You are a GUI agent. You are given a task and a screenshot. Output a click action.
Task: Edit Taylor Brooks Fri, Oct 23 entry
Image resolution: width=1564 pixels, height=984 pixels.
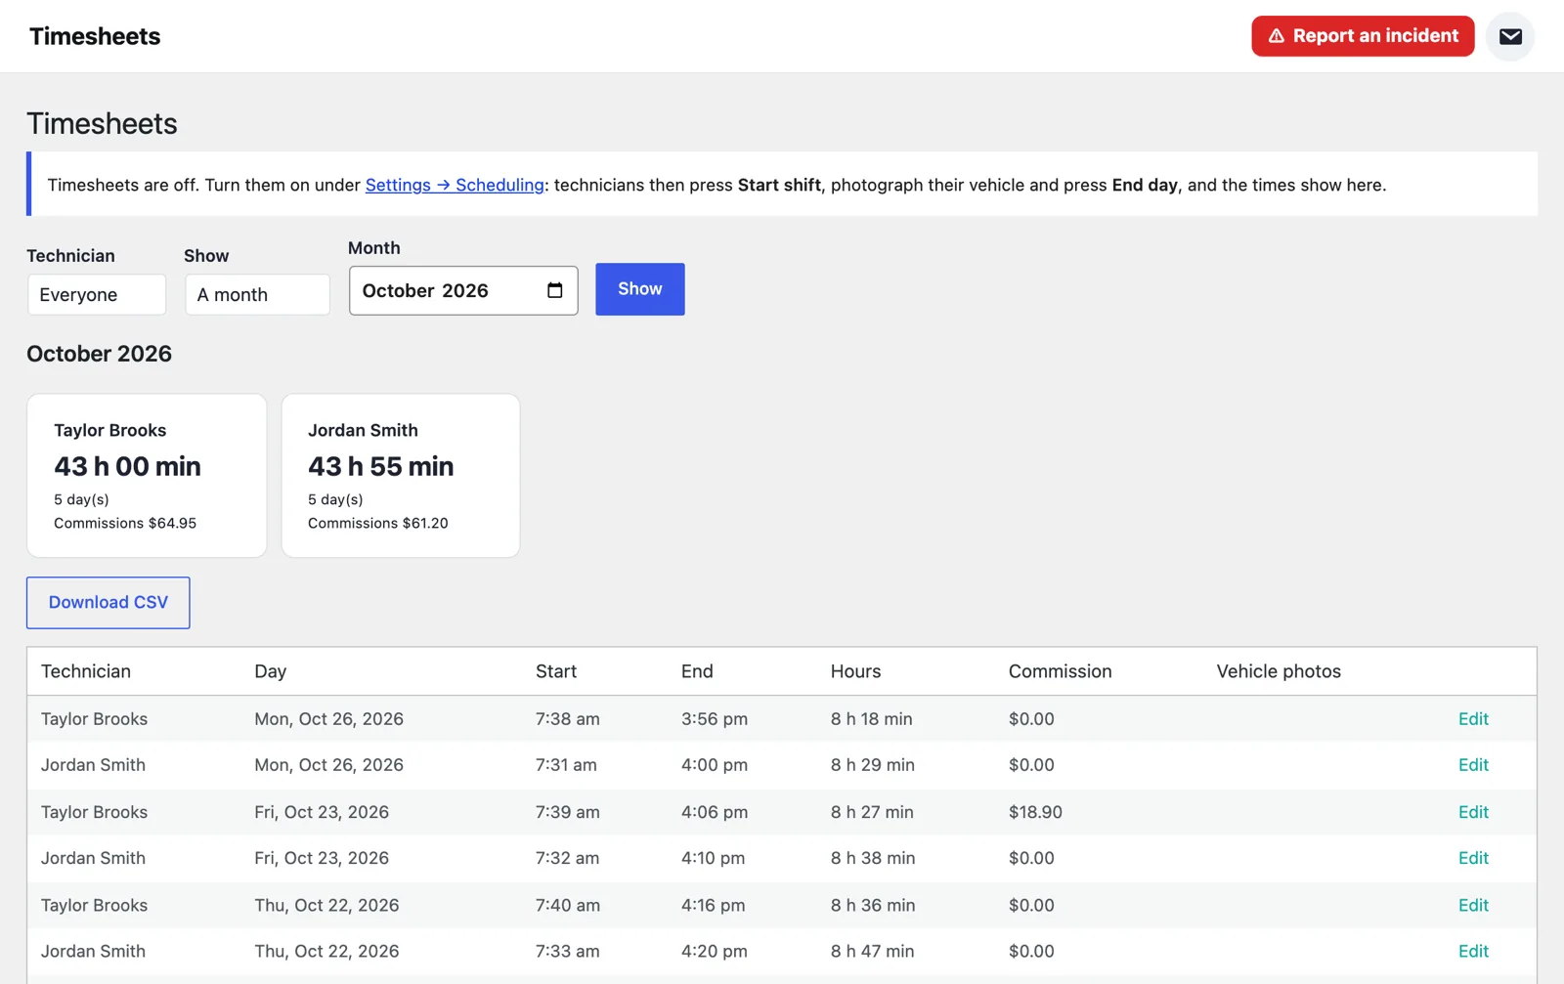pyautogui.click(x=1473, y=812)
